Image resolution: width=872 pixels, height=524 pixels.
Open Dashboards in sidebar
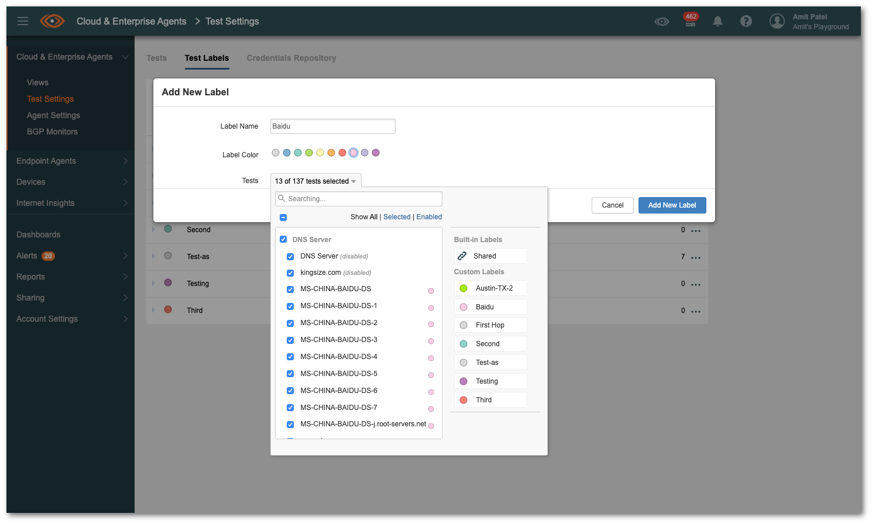(x=38, y=235)
